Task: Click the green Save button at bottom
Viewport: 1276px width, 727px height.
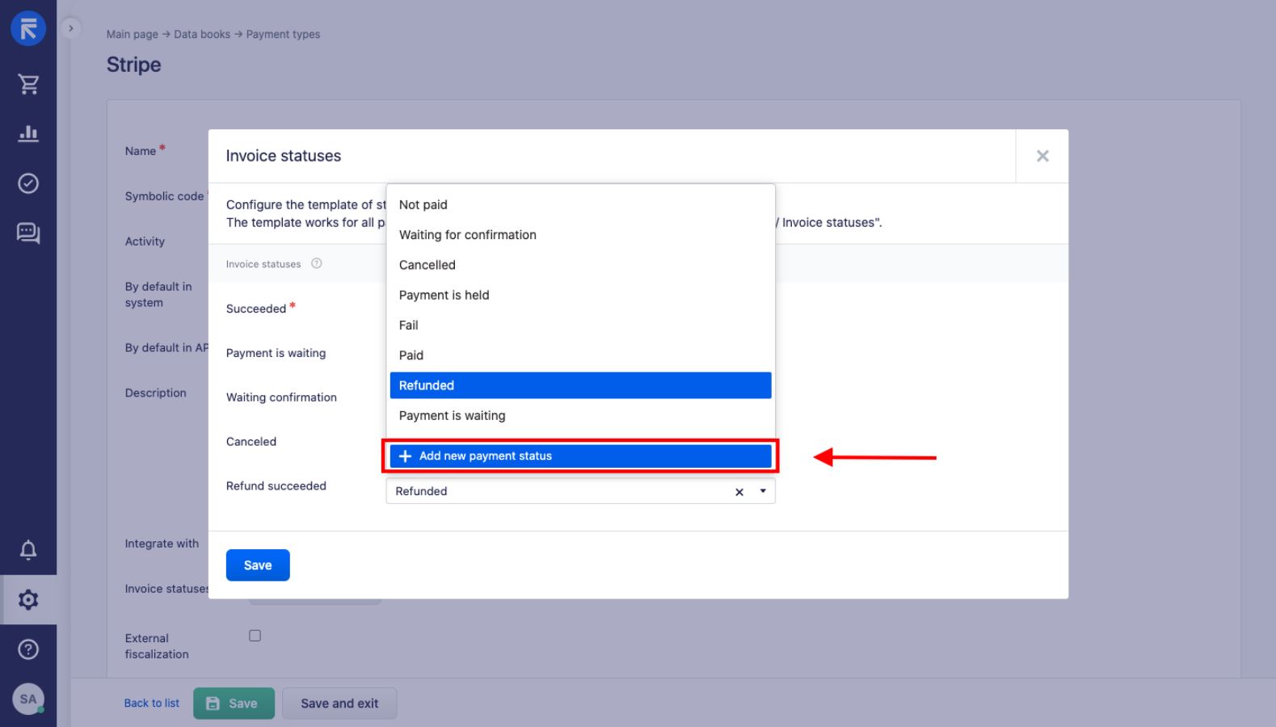Action: (x=234, y=704)
